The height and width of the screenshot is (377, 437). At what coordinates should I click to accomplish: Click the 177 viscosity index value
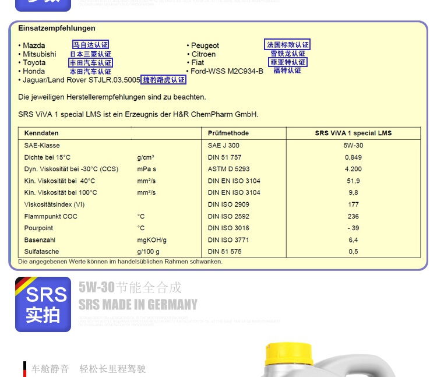click(x=353, y=205)
